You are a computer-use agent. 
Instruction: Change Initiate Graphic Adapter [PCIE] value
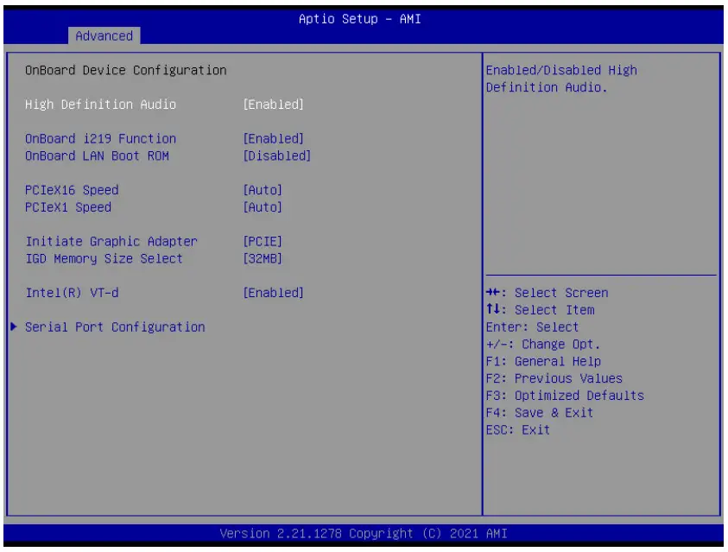pyautogui.click(x=263, y=241)
